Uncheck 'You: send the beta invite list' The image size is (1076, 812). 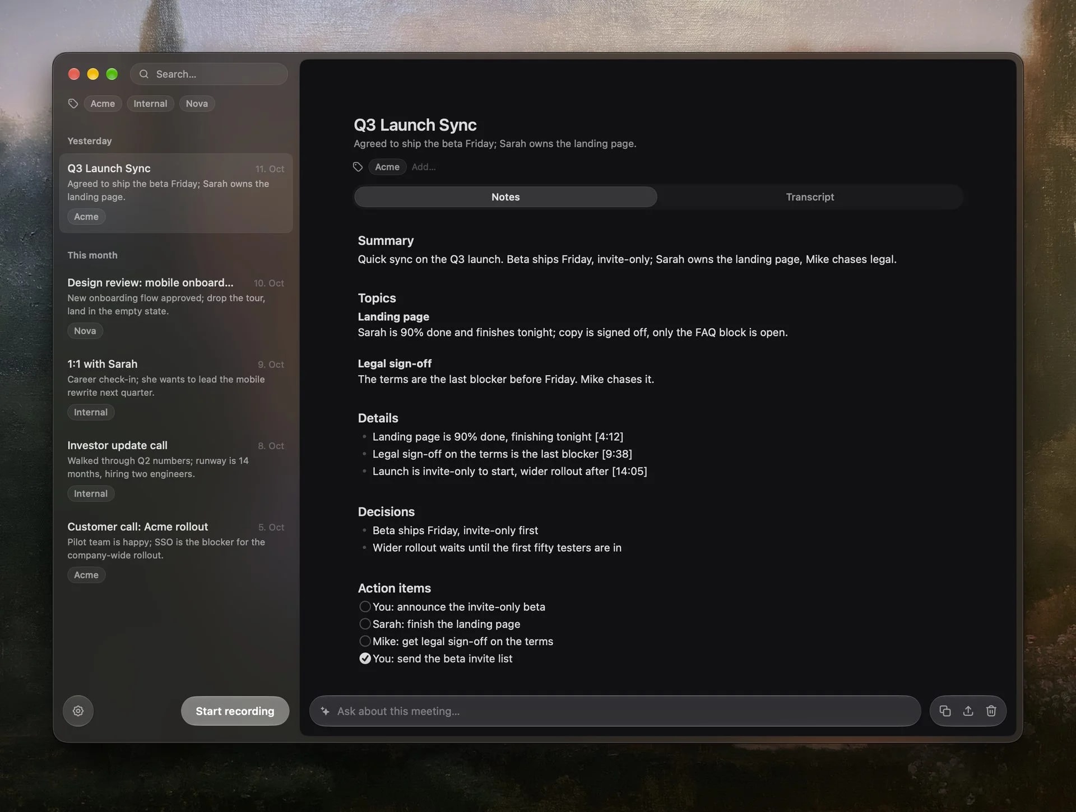[x=365, y=659]
